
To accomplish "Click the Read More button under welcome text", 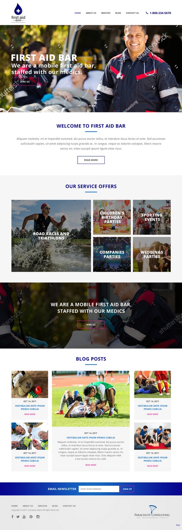I will click(91, 160).
